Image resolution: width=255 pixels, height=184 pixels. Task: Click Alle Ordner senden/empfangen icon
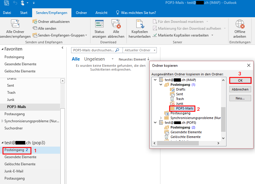[15, 23]
